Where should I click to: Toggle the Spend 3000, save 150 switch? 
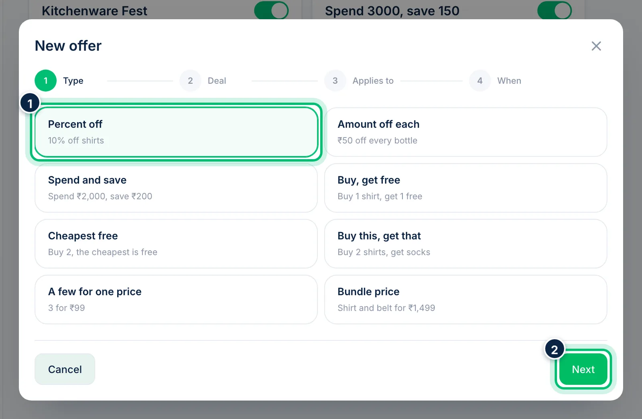point(555,10)
